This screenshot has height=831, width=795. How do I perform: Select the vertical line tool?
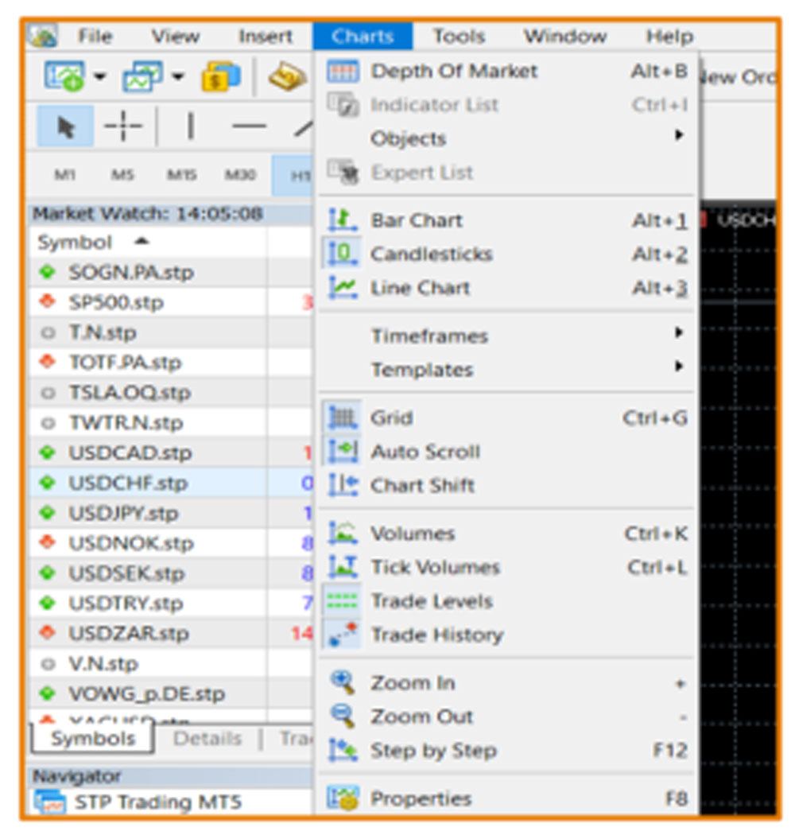[x=190, y=126]
